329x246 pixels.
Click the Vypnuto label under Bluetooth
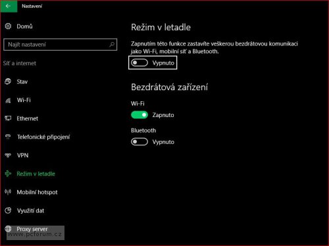coord(163,142)
